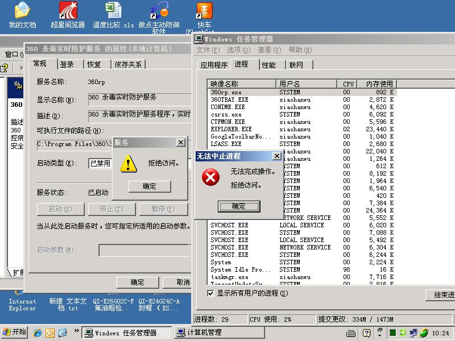This screenshot has width=455, height=341.
Task: Select the taskmgr.exe process row
Action: tap(302, 277)
